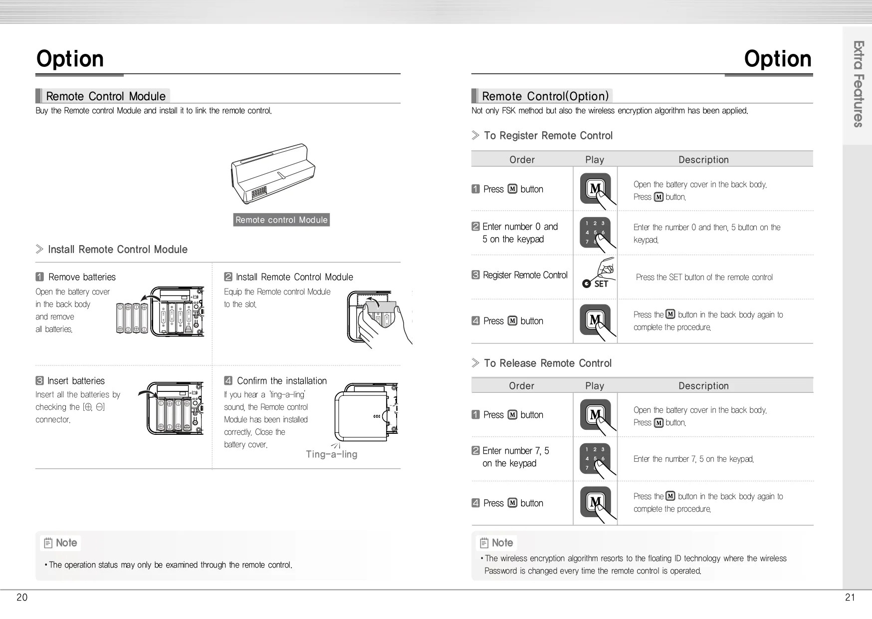This screenshot has height=619, width=872.
Task: Click the arrow icon beside 'To Register Remote Control'
Action: pos(475,135)
